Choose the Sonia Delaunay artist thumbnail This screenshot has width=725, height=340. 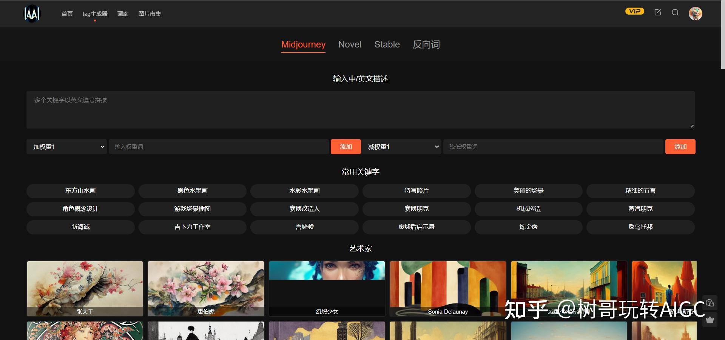[448, 289]
